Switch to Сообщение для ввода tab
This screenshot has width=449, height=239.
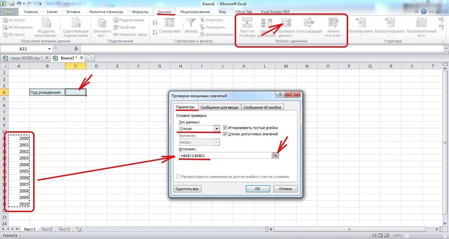pyautogui.click(x=219, y=107)
